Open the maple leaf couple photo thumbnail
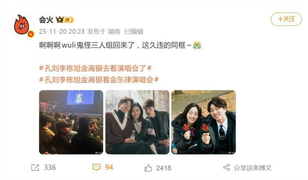Screen dimensions: 308x180 203,122
